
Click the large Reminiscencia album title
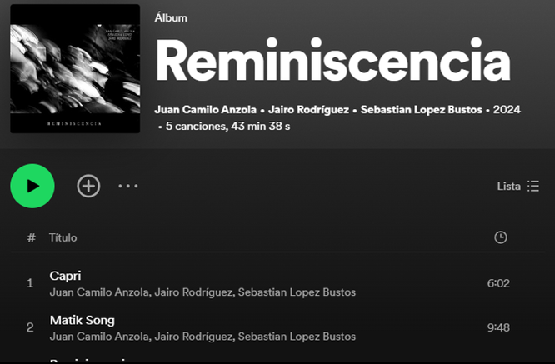pos(332,61)
